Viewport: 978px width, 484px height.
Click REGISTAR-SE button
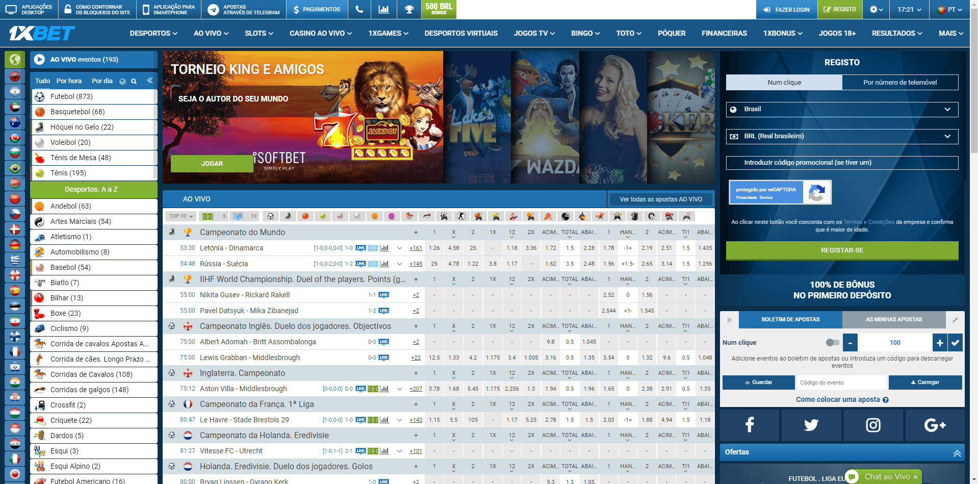coord(842,250)
